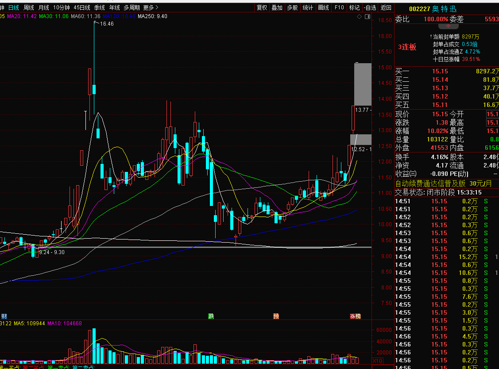Expand the 更多 periods menu
499x369 pixels.
(151, 8)
